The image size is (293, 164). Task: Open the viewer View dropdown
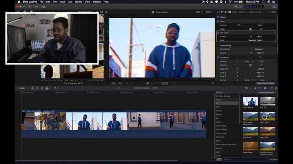[209, 12]
